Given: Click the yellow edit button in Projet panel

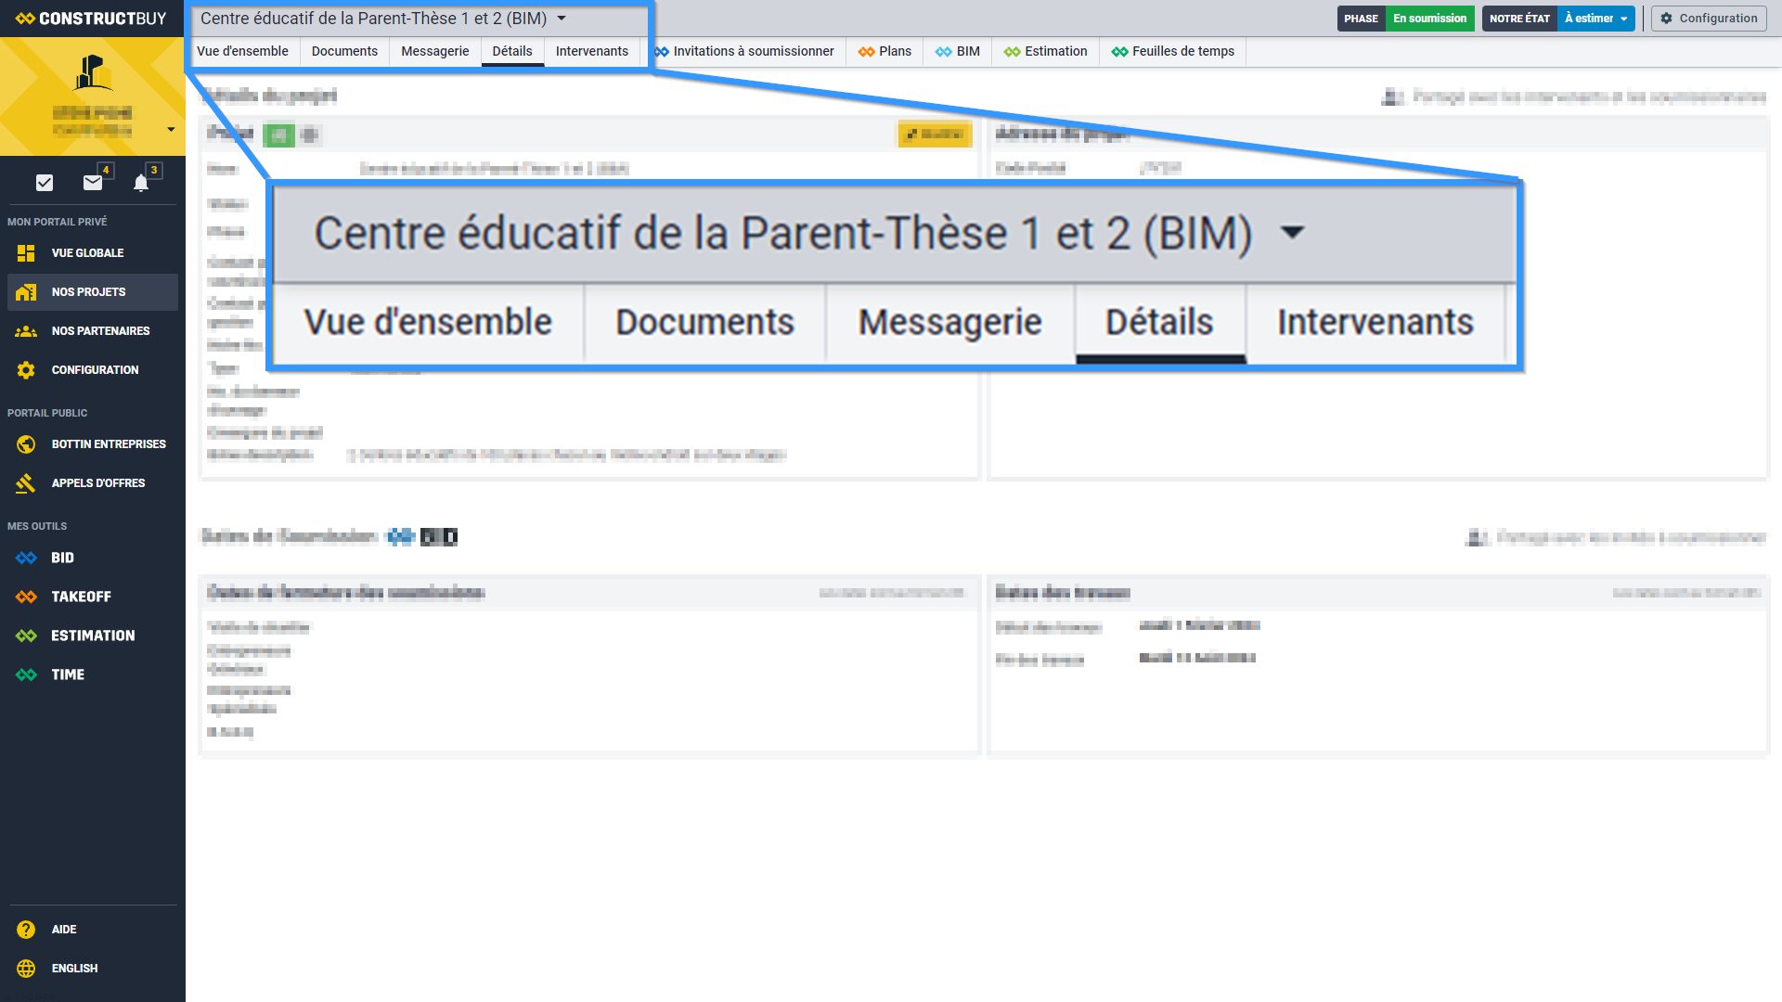Looking at the screenshot, I should tap(935, 135).
